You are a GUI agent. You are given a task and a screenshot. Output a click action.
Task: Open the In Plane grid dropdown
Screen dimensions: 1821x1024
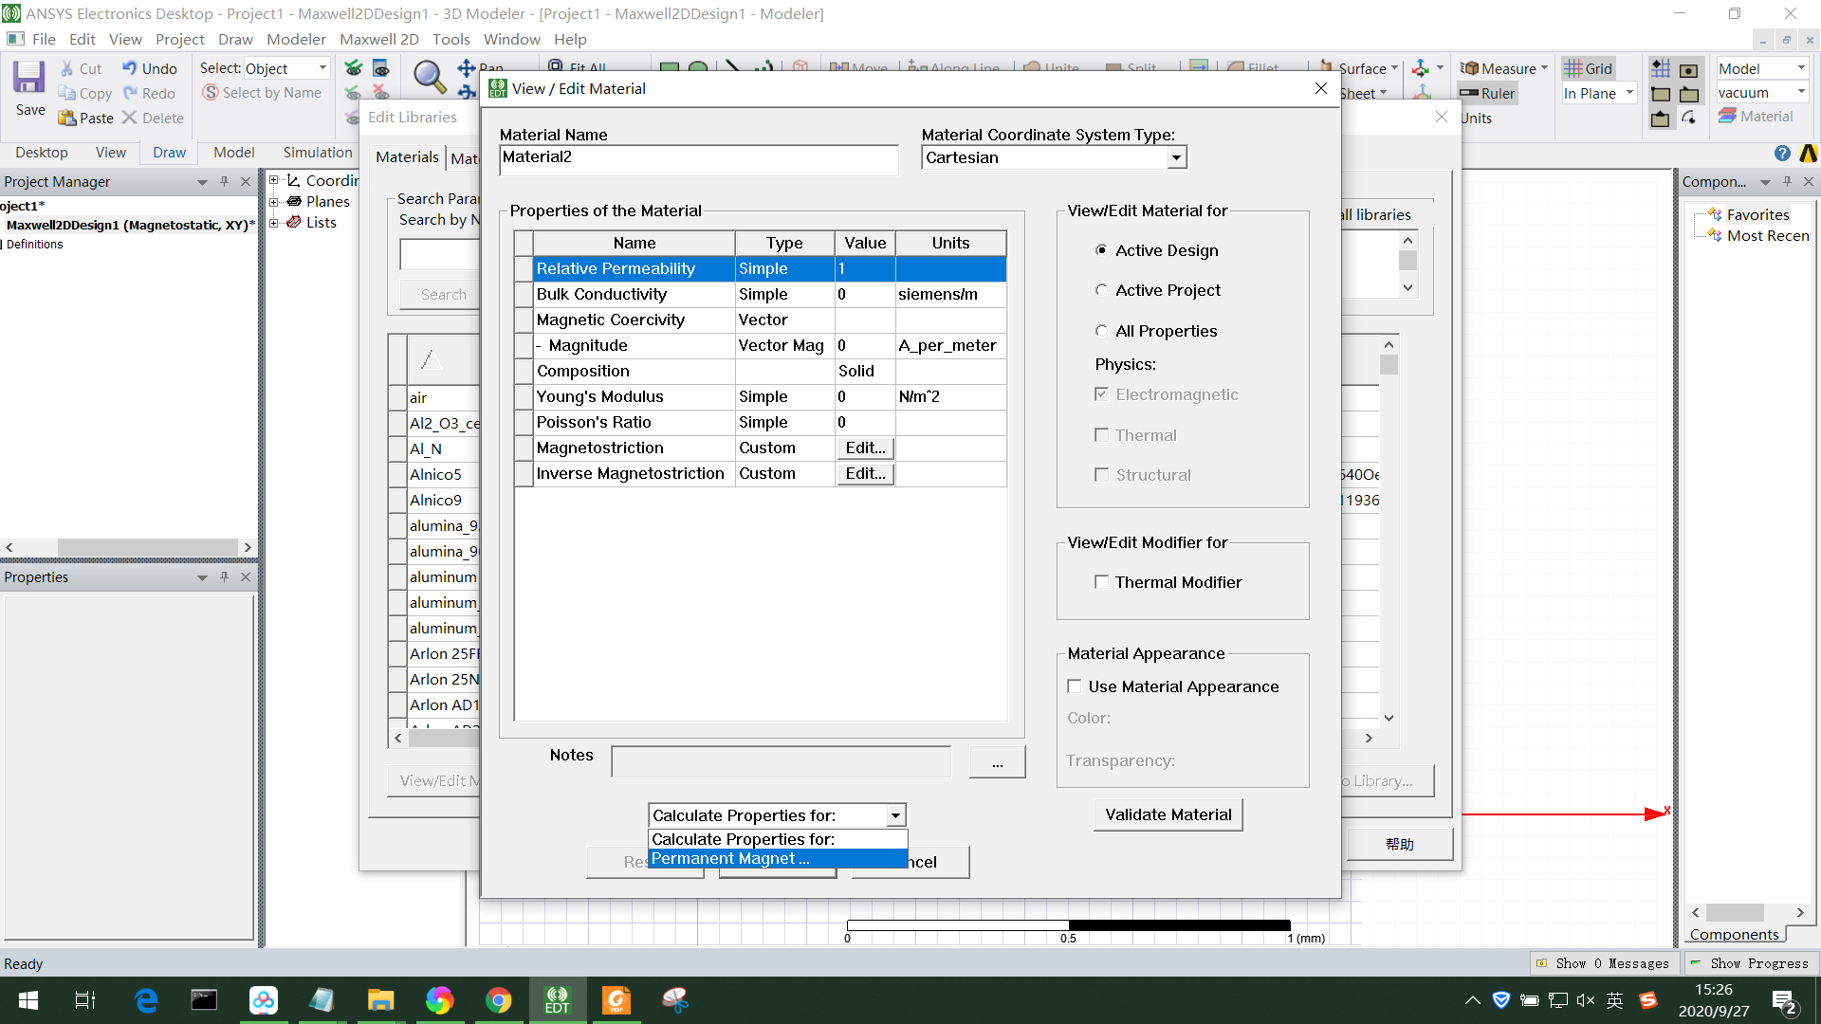[x=1628, y=93]
